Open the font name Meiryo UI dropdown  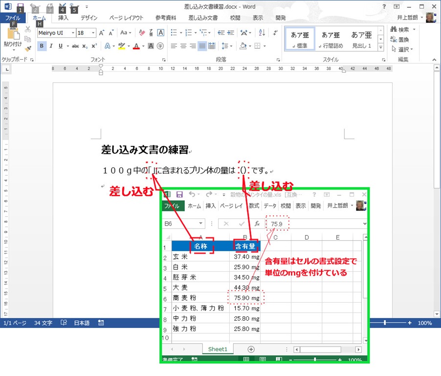(73, 33)
